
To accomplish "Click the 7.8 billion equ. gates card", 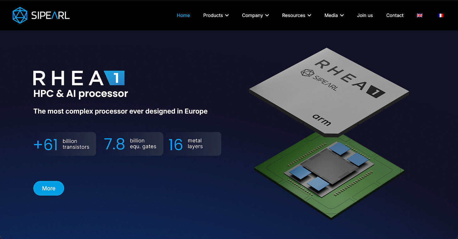I will tap(133, 144).
